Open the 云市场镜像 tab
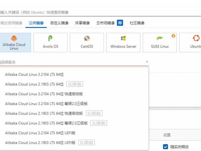This screenshot has width=201, height=151. click(106, 23)
